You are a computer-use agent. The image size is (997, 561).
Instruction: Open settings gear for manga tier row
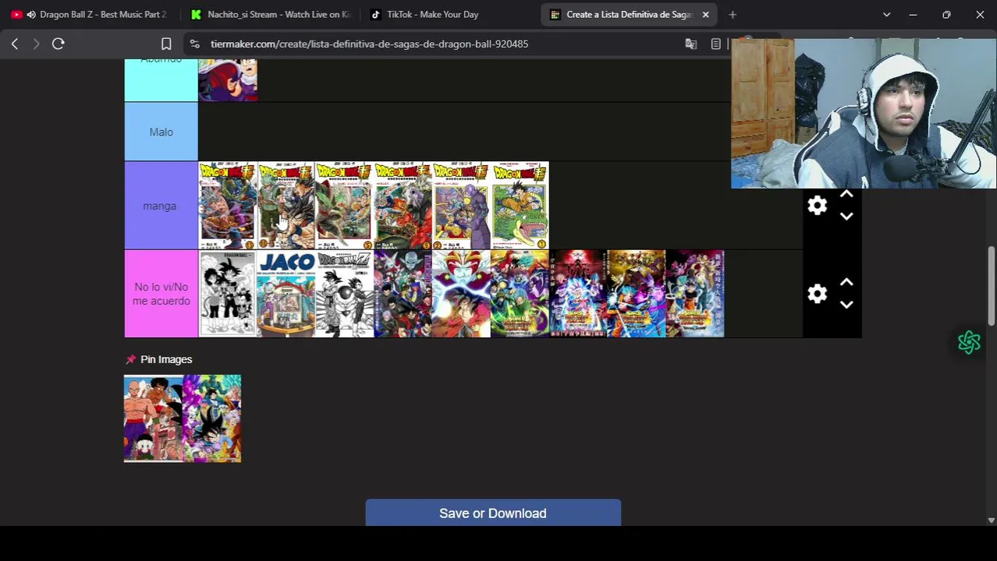(817, 206)
